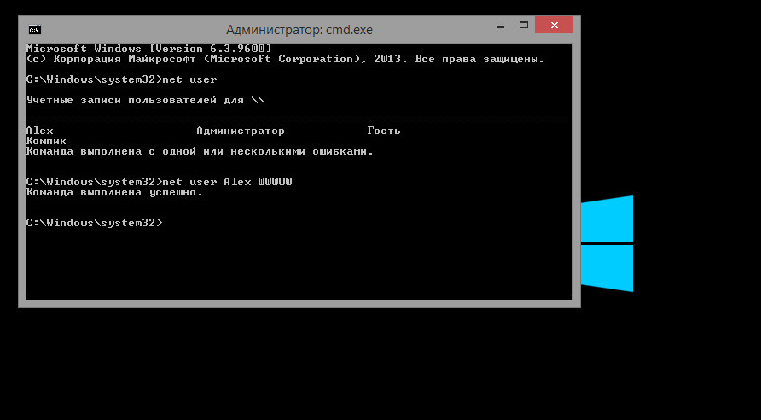
Task: Close the Администратор: cmd.exe window
Action: [554, 26]
